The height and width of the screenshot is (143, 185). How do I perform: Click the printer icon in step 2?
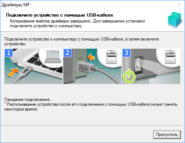click(x=111, y=57)
